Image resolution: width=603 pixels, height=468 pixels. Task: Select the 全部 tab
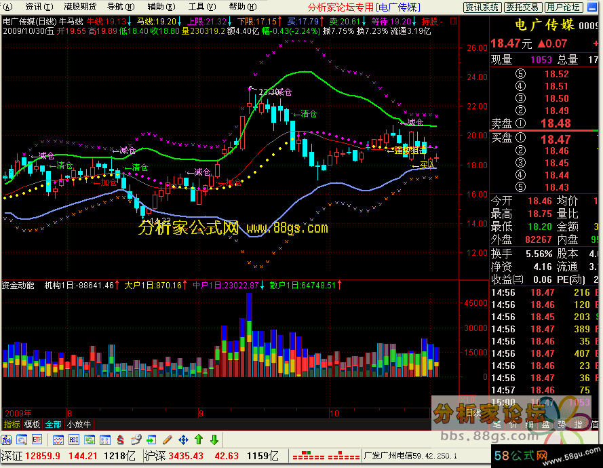point(53,425)
